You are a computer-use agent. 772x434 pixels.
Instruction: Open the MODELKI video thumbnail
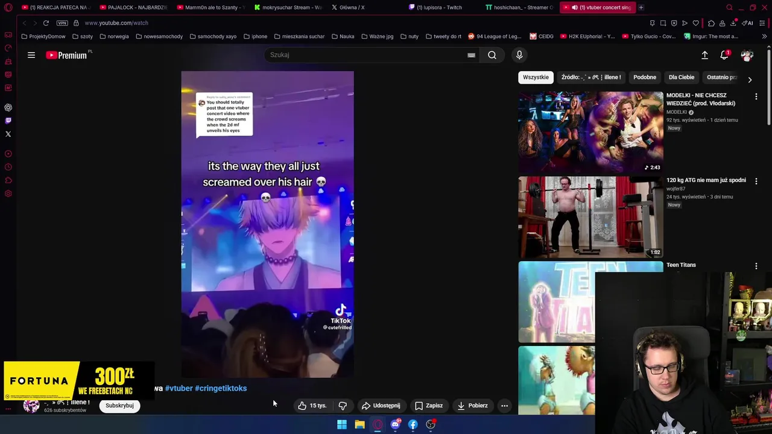(590, 132)
